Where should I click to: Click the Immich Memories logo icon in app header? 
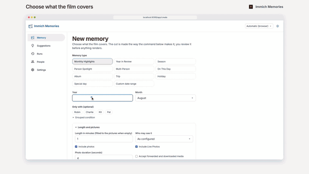coord(30,26)
